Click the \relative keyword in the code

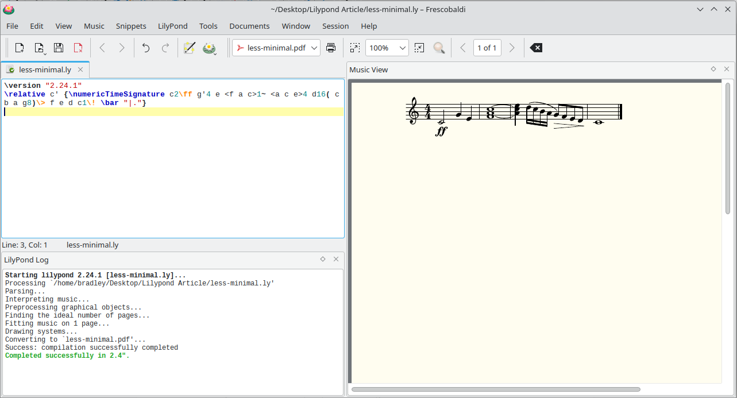(25, 94)
